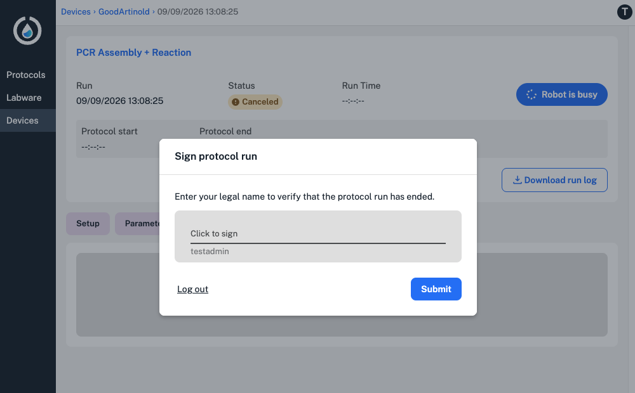Screen dimensions: 635x393
Task: Switch to the Parameters tab
Action: coord(138,224)
